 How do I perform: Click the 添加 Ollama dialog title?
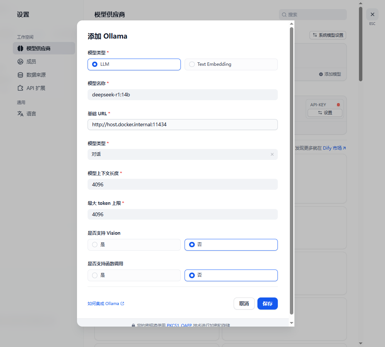pyautogui.click(x=107, y=36)
